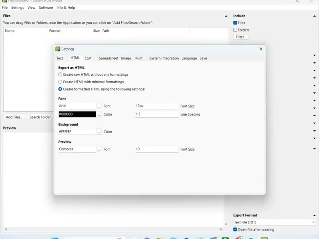The height and width of the screenshot is (239, 319).
Task: Click the Add Files... button
Action: (14, 117)
